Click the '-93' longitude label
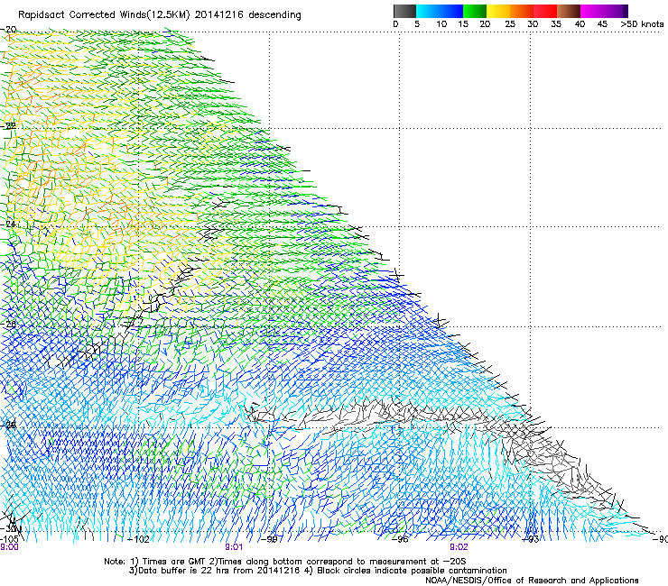The height and width of the screenshot is (586, 668). pyautogui.click(x=531, y=539)
